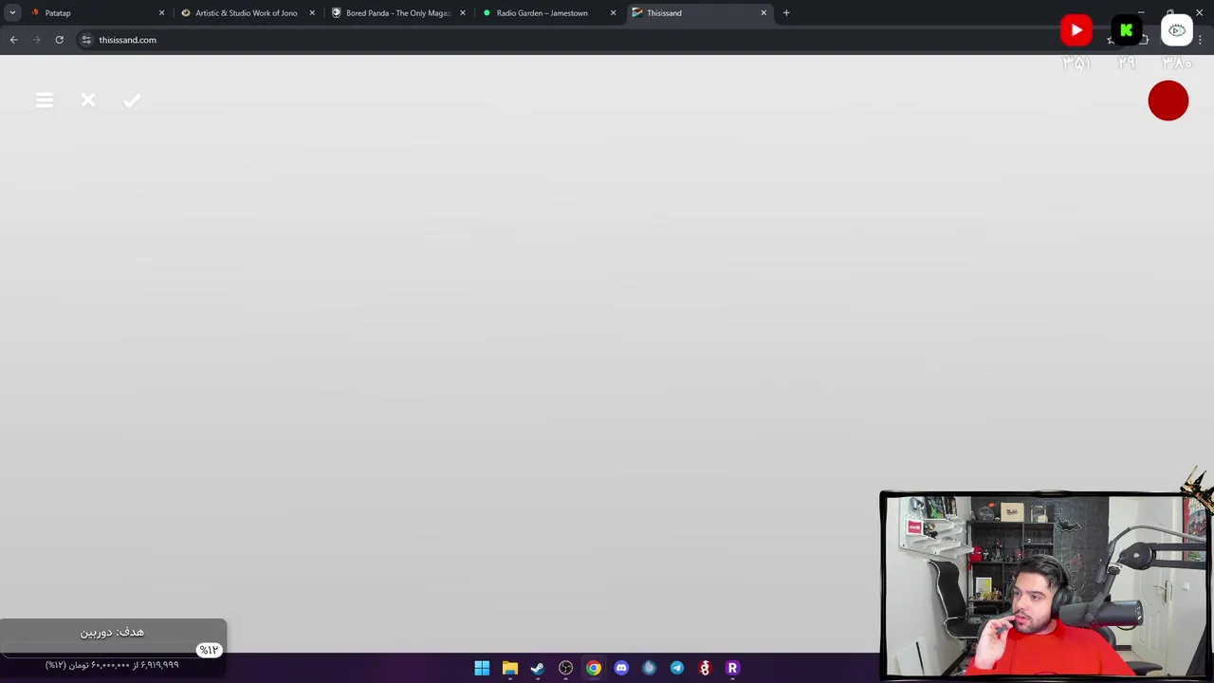Go forward with the forward arrow

tap(37, 40)
